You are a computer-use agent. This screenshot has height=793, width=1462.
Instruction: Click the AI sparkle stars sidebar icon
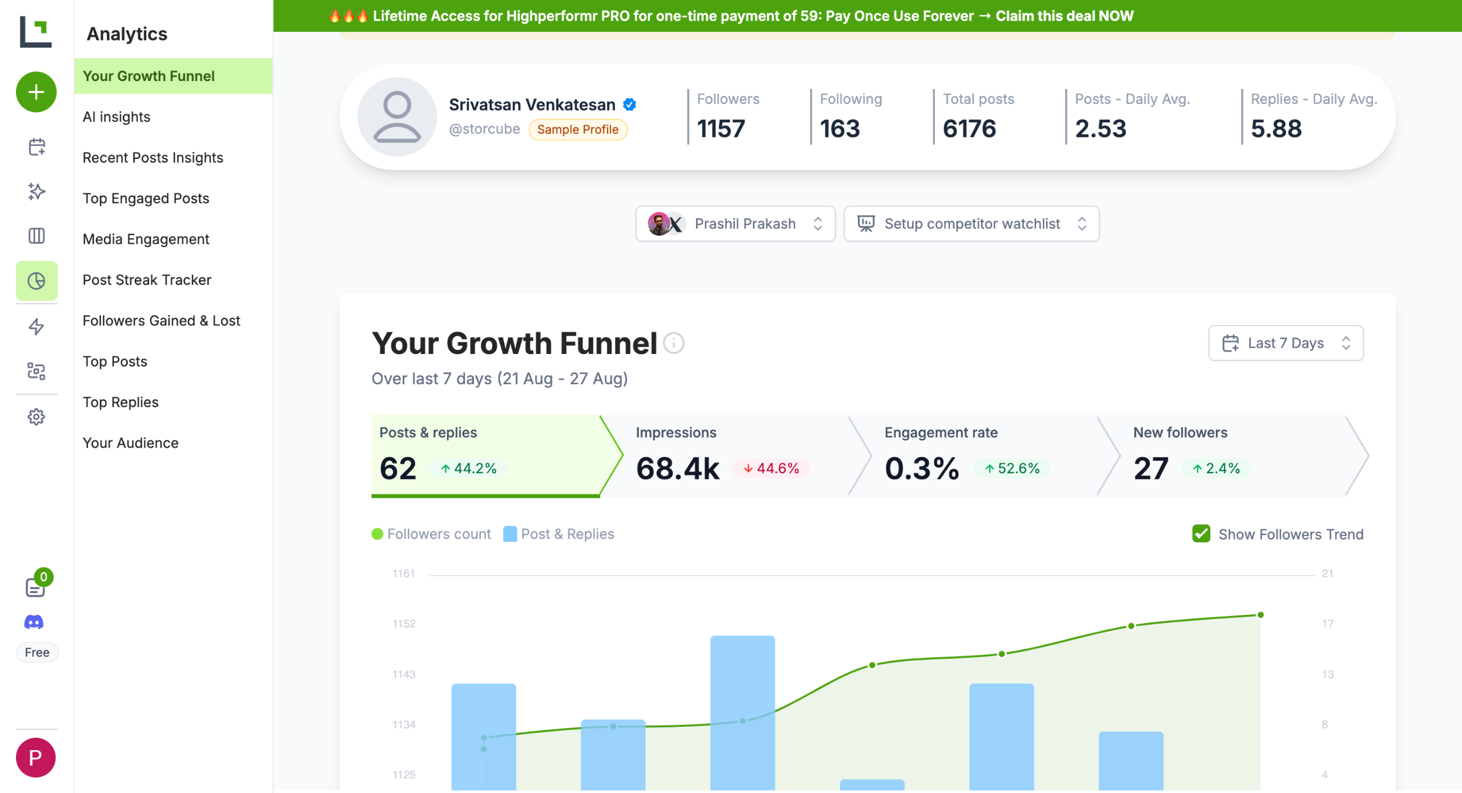tap(37, 191)
